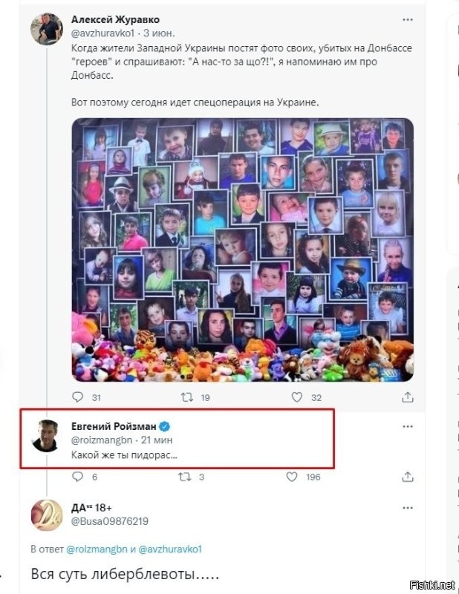
Task: Open more options on ДА 18+ tweet
Action: click(408, 508)
